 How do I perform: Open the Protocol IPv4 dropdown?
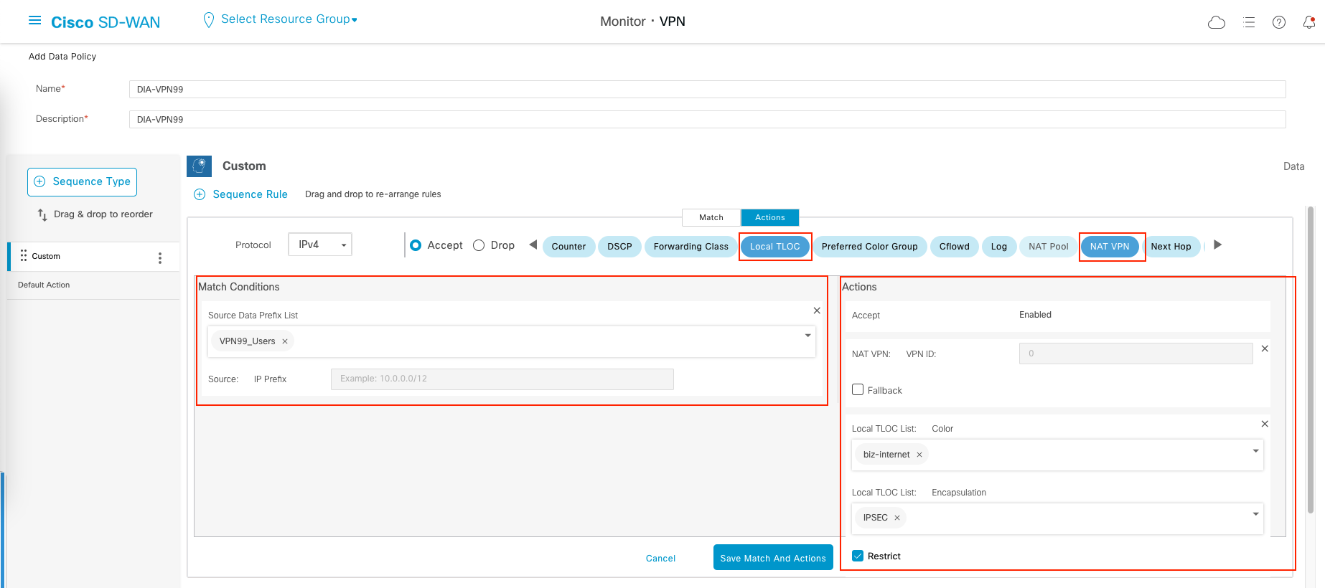tap(320, 245)
